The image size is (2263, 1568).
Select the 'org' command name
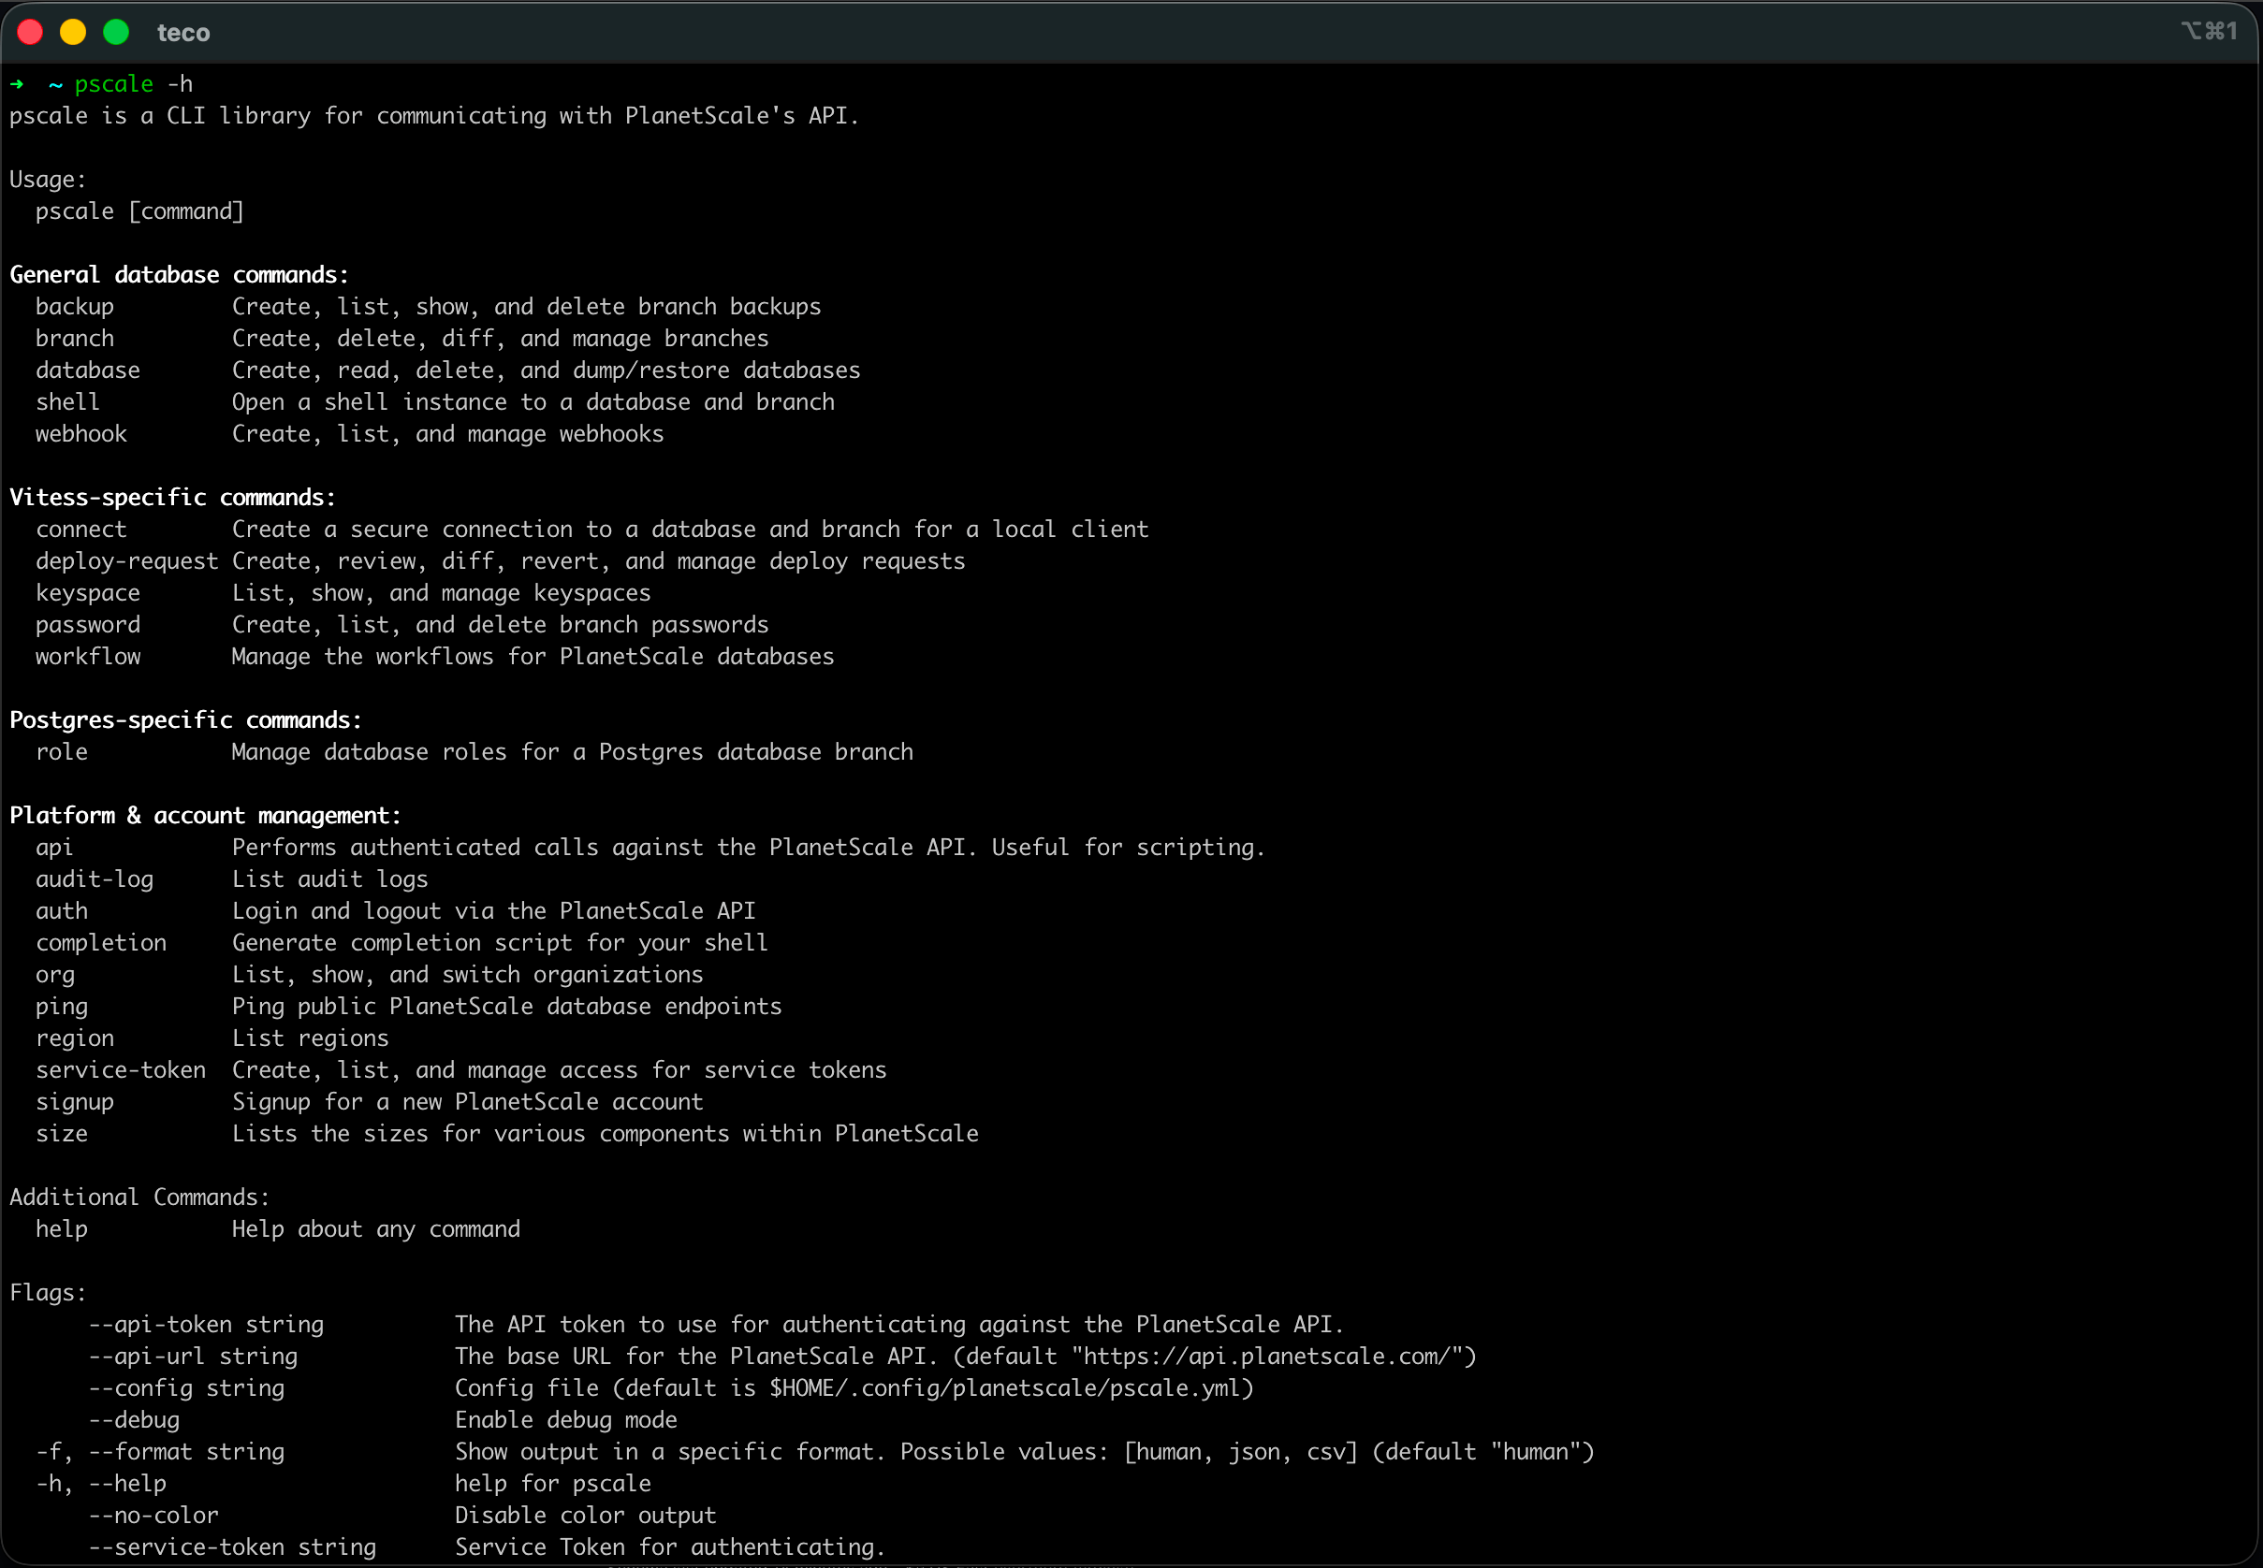[x=55, y=976]
